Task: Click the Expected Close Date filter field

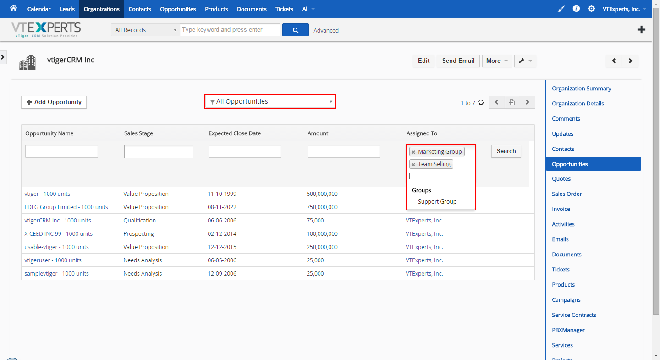Action: point(245,151)
